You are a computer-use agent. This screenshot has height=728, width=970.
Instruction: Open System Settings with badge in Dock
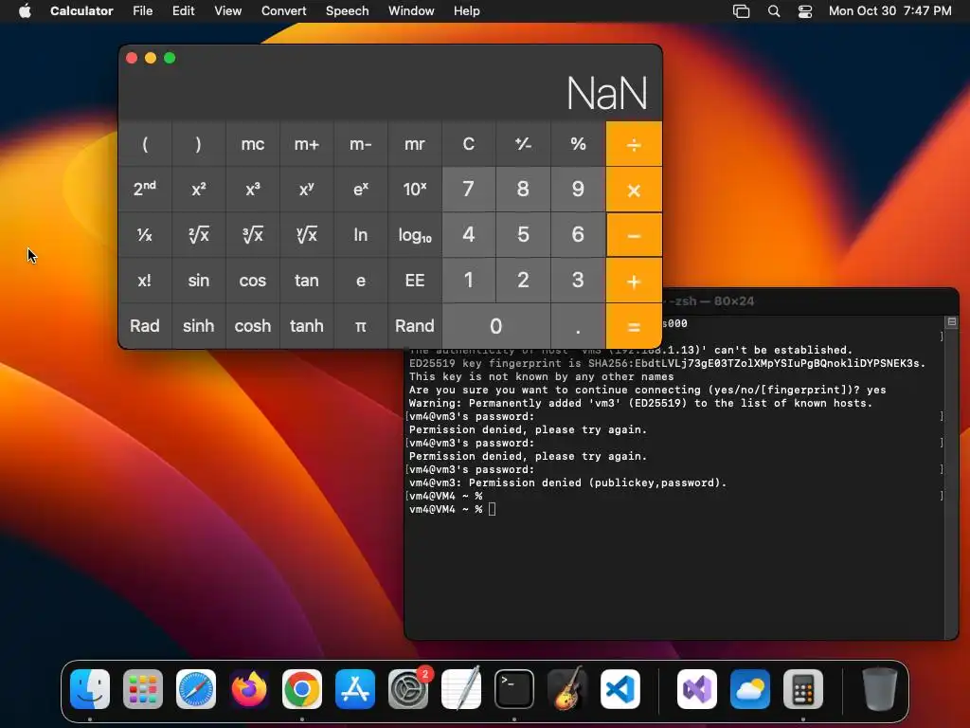[408, 688]
